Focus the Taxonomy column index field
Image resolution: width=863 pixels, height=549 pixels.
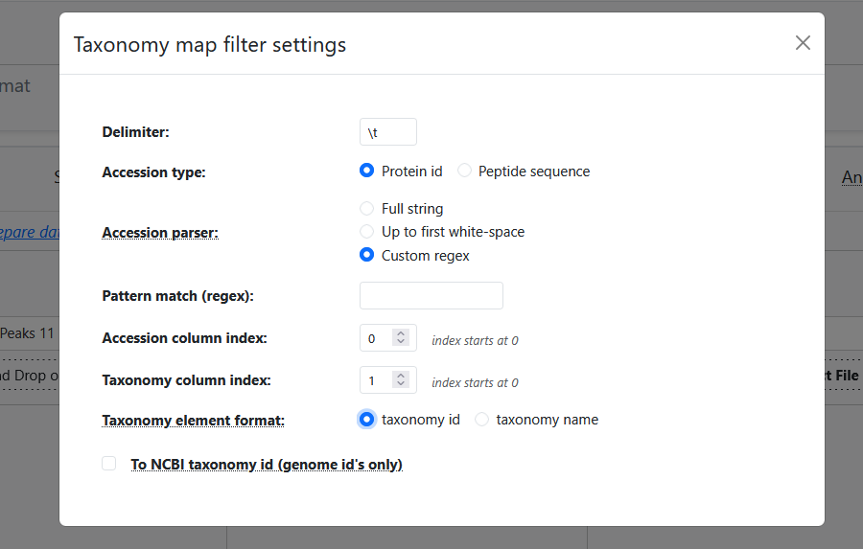tap(376, 380)
